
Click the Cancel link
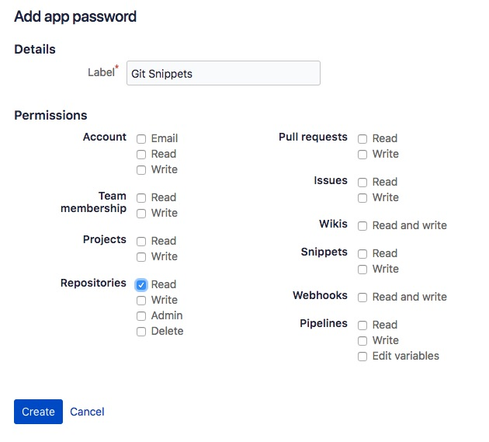coord(87,412)
